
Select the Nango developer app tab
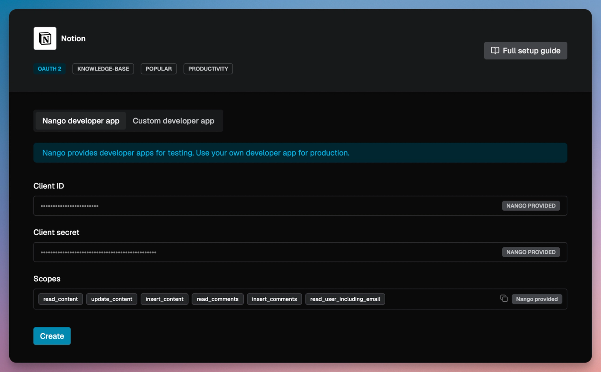coord(81,121)
